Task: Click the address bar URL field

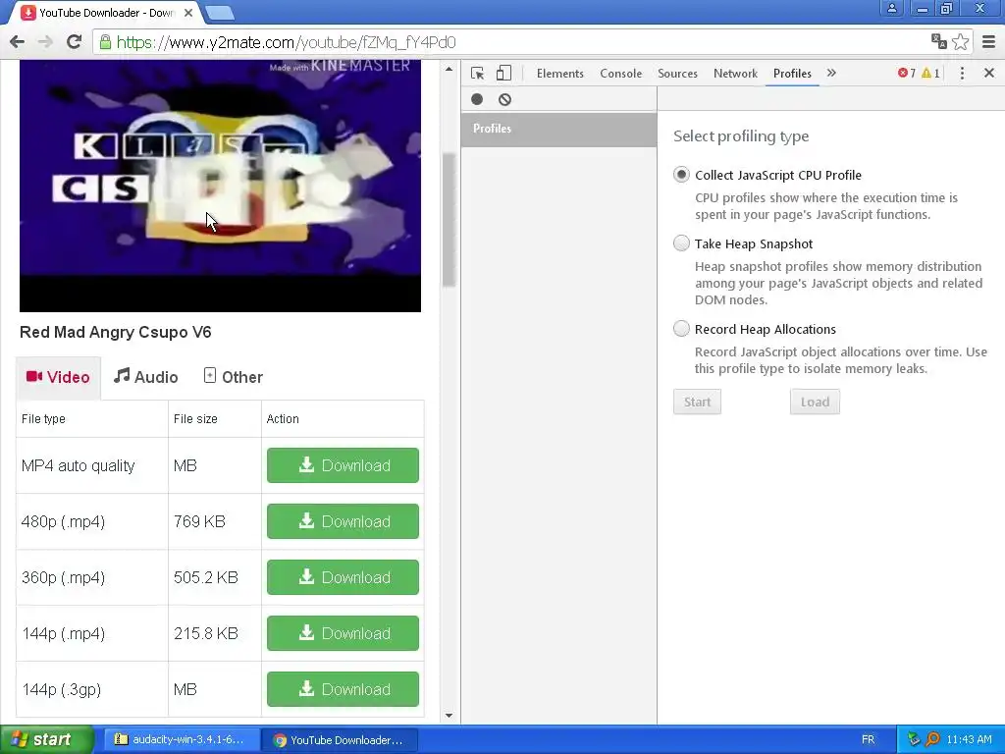Action: coord(512,42)
